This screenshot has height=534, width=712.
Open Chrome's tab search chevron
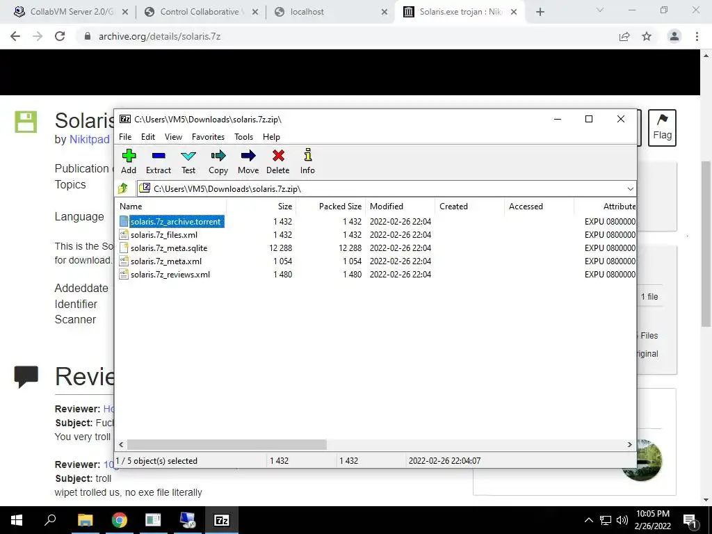point(600,10)
